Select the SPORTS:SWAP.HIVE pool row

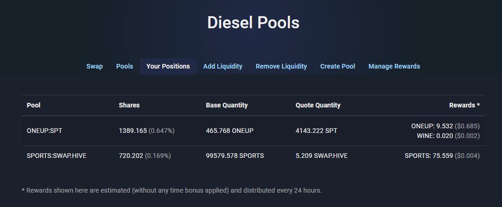[253, 156]
